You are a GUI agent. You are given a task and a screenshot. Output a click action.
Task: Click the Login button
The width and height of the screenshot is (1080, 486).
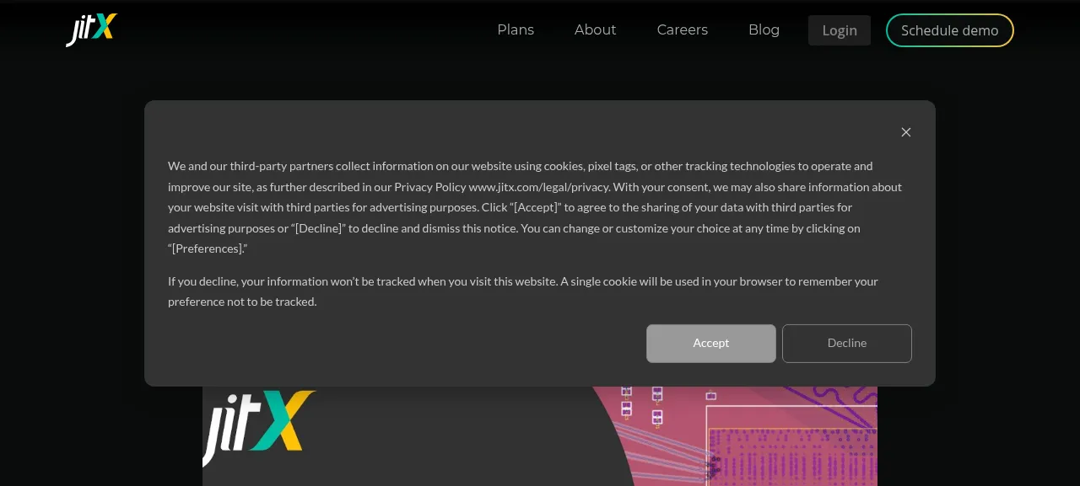point(840,30)
